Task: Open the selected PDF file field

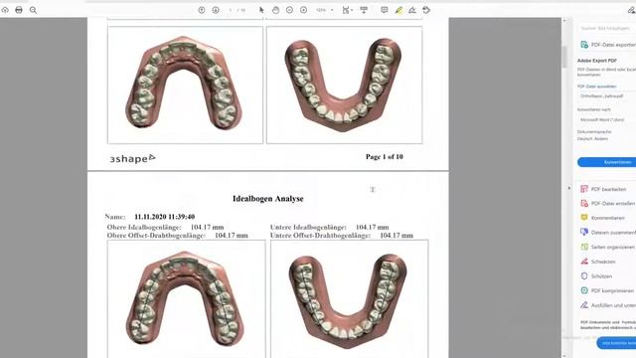Action: click(x=607, y=96)
